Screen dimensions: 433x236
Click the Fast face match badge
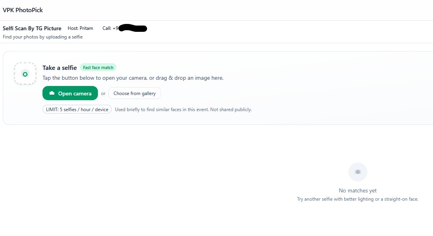(98, 68)
